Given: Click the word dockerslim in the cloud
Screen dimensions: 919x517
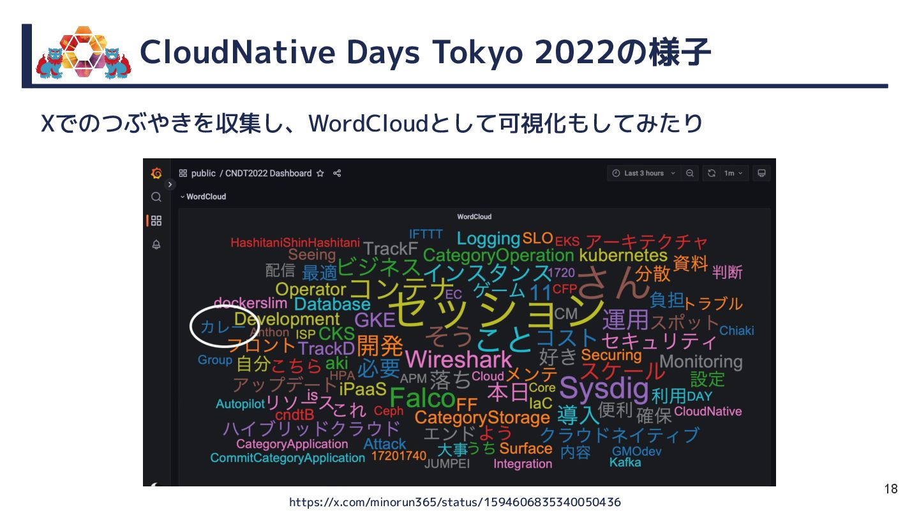Looking at the screenshot, I should (250, 302).
